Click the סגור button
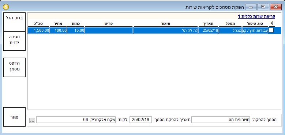285x135 pixels. (x=14, y=117)
